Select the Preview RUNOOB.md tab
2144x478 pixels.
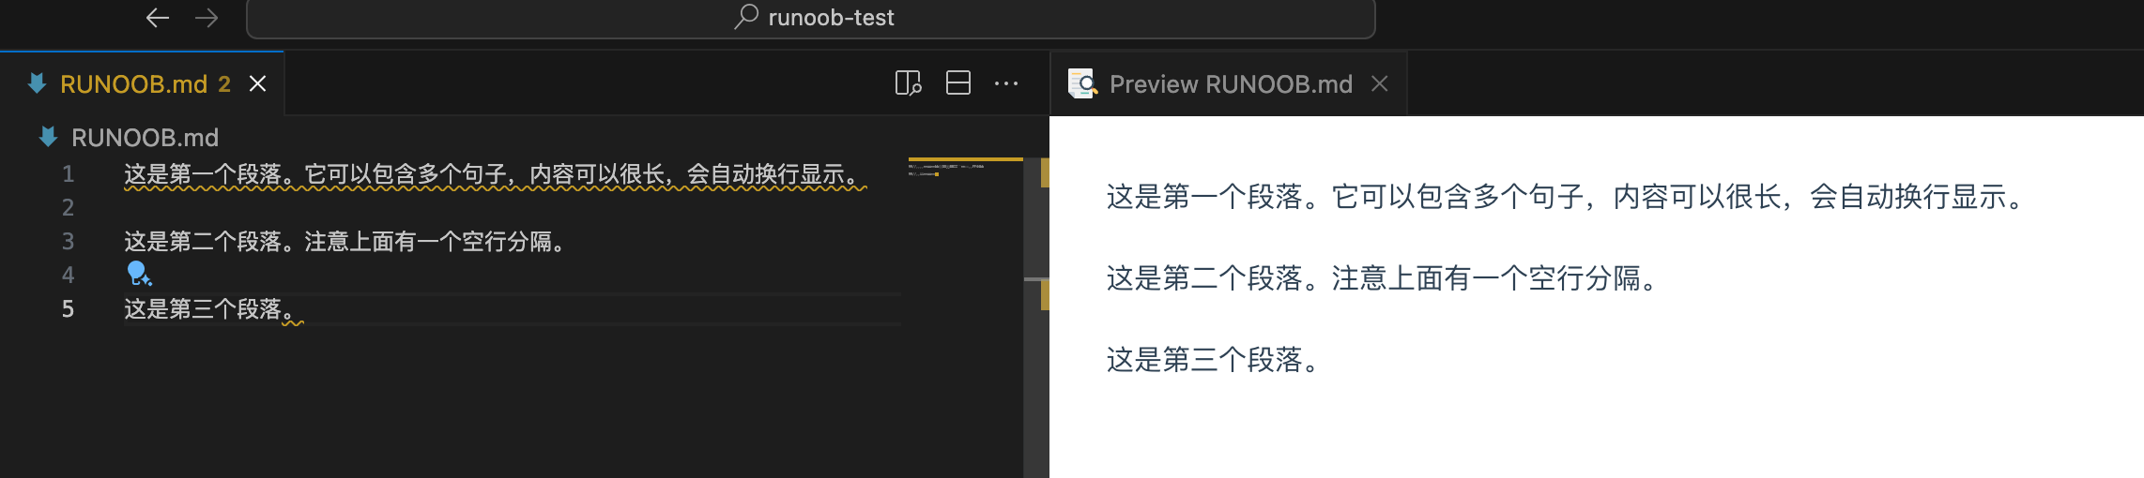pos(1230,84)
